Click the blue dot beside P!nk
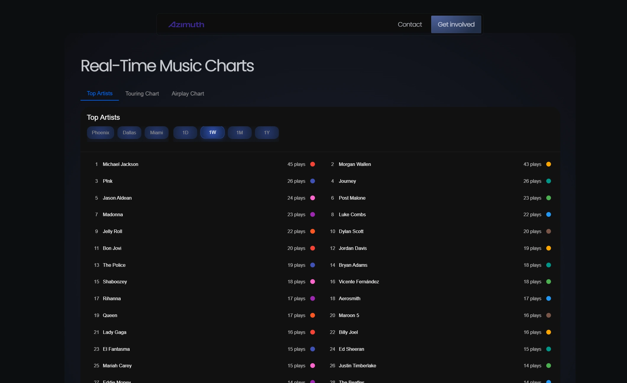627x383 pixels. [x=313, y=181]
